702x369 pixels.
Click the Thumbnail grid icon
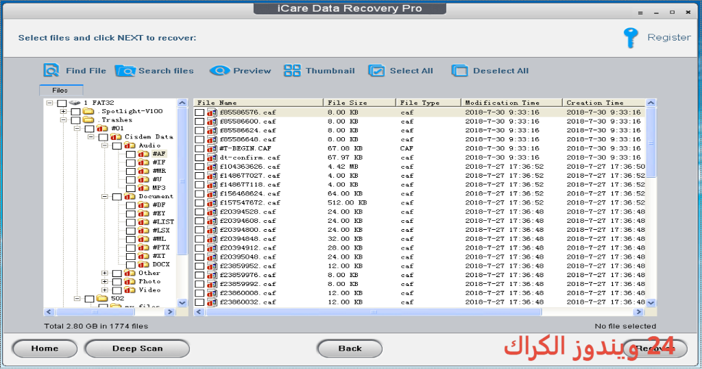coord(292,71)
